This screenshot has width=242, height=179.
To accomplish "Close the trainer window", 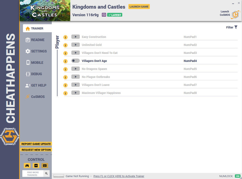I will 239,3.
